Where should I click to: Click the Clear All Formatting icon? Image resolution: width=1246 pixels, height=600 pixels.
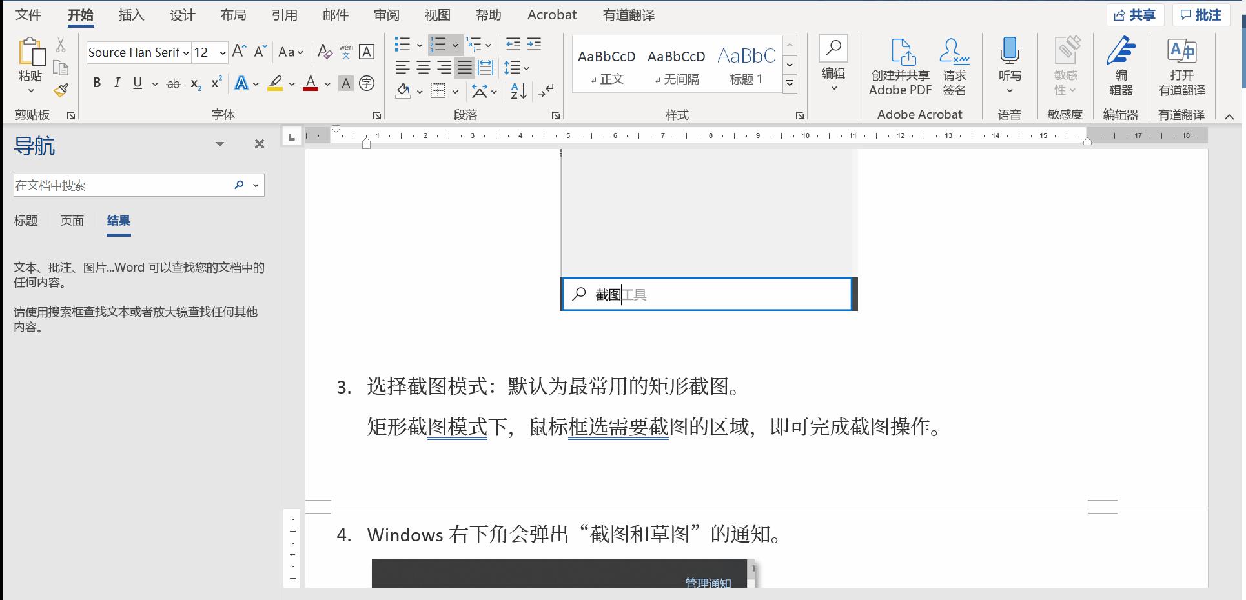[x=324, y=51]
